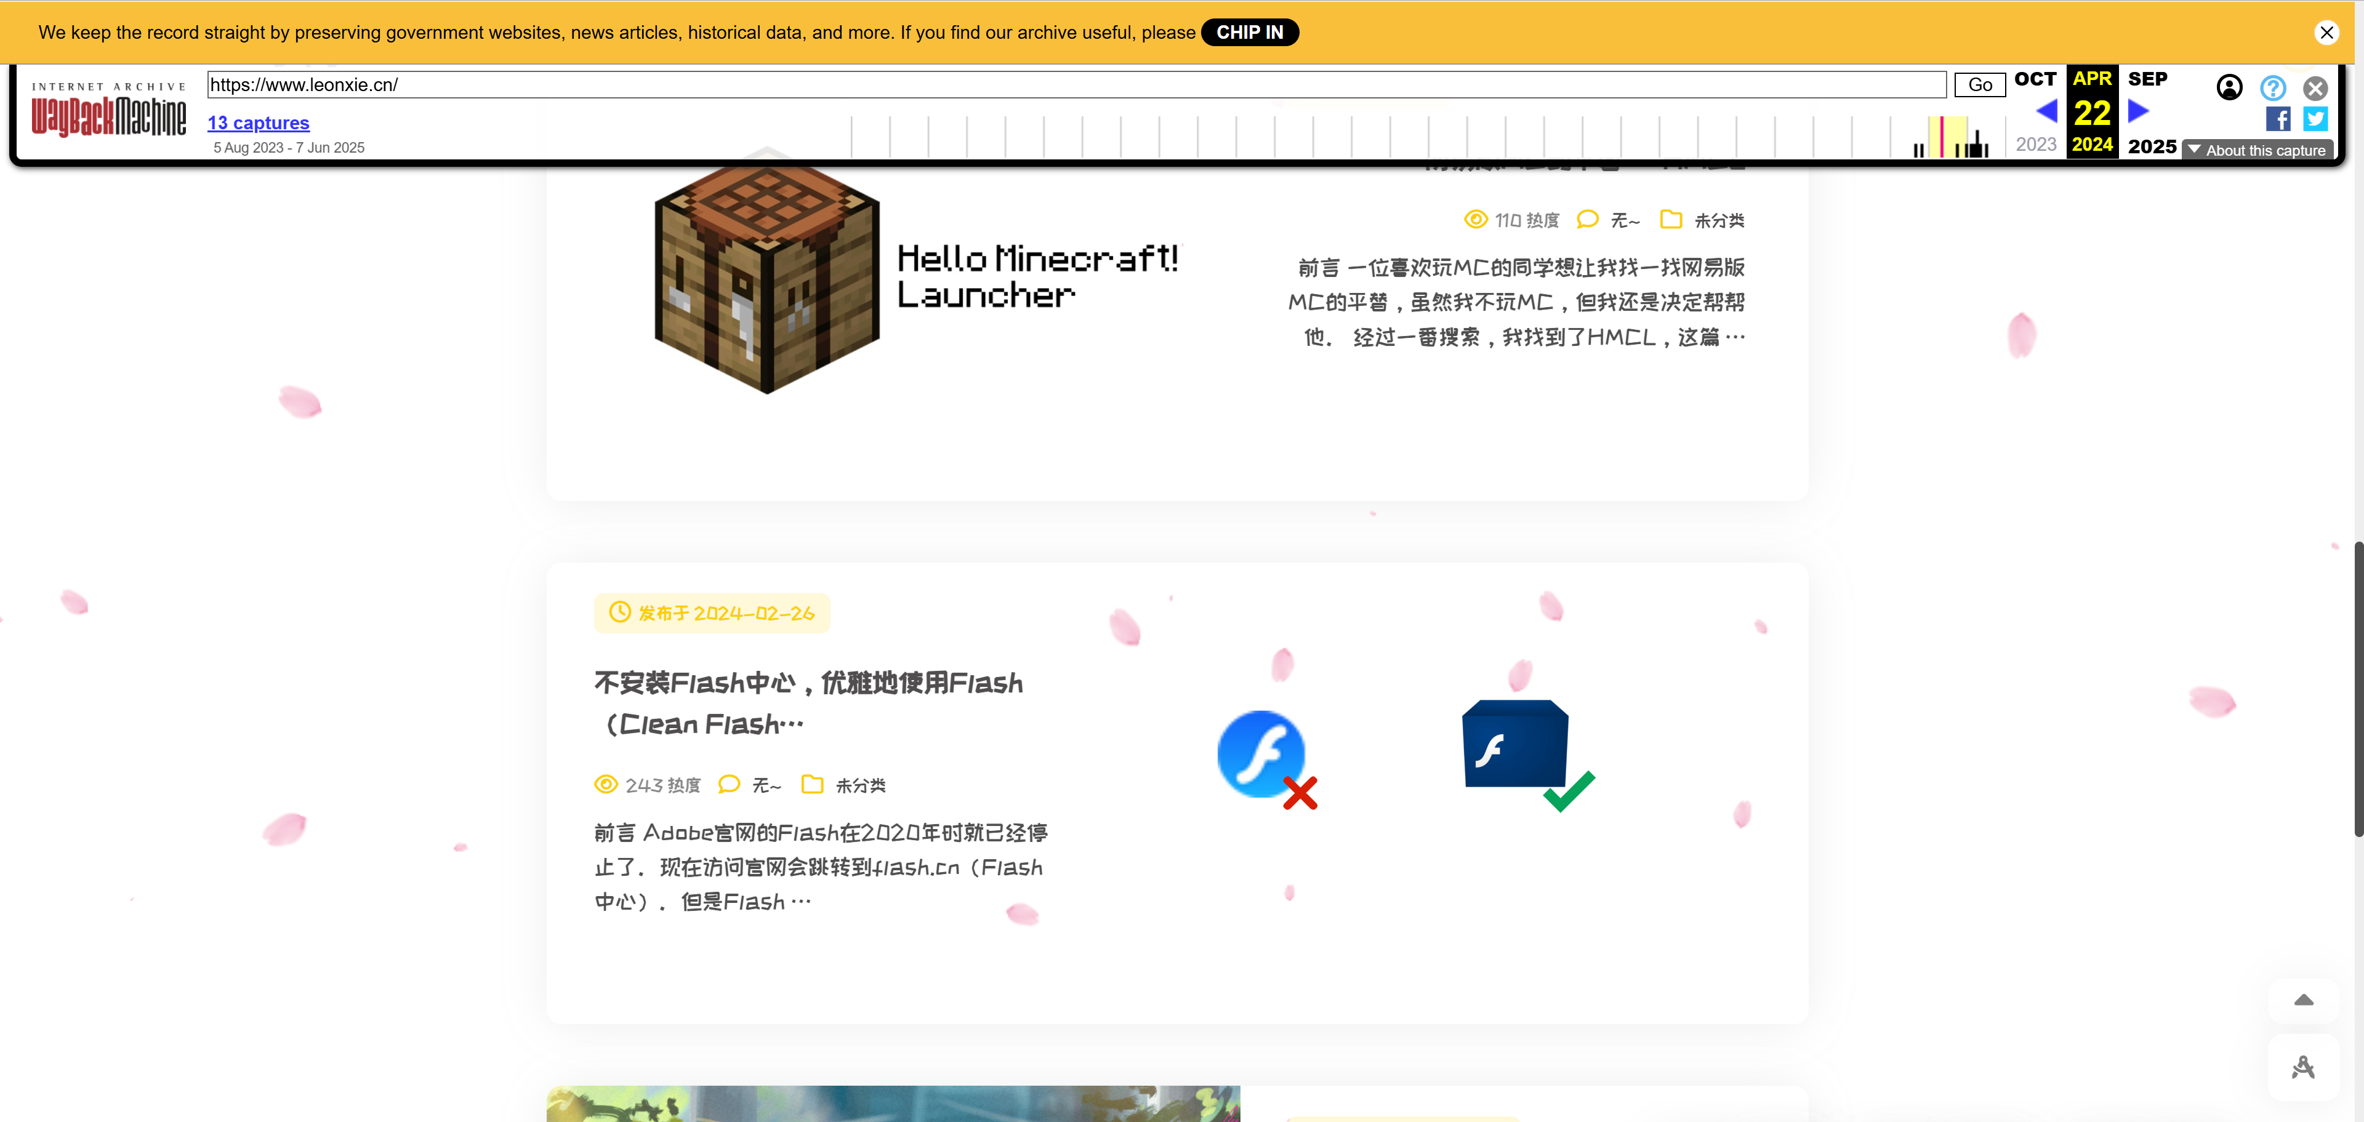Open the 不安装Flash中心 post title
The image size is (2364, 1122).
[x=808, y=703]
